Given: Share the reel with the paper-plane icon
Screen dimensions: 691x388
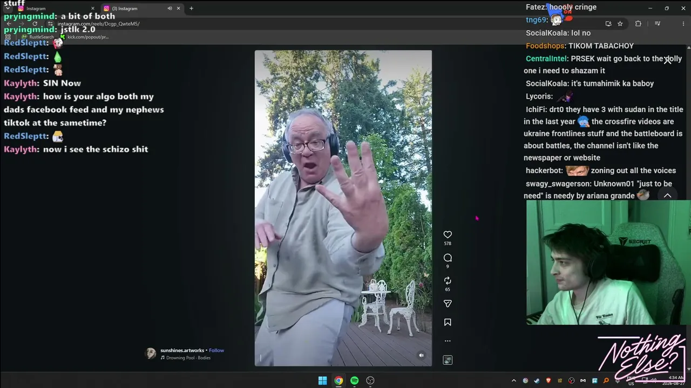Looking at the screenshot, I should coord(448,304).
